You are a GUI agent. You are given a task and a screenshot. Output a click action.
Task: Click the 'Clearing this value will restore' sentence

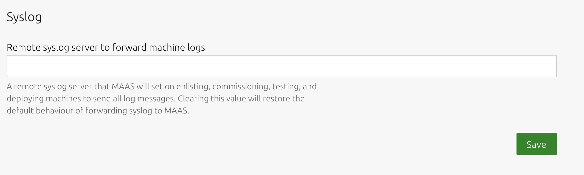point(234,98)
